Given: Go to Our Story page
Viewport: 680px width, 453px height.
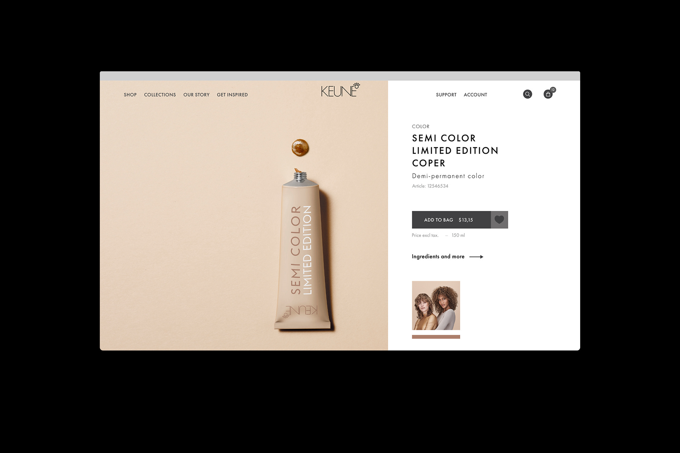Looking at the screenshot, I should tap(196, 95).
